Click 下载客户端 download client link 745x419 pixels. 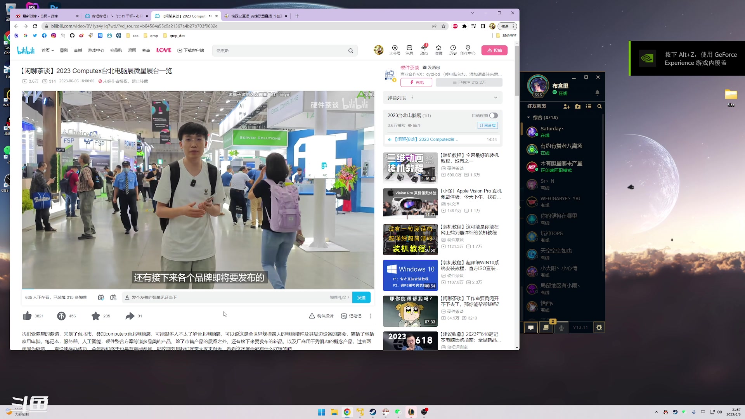click(x=191, y=50)
